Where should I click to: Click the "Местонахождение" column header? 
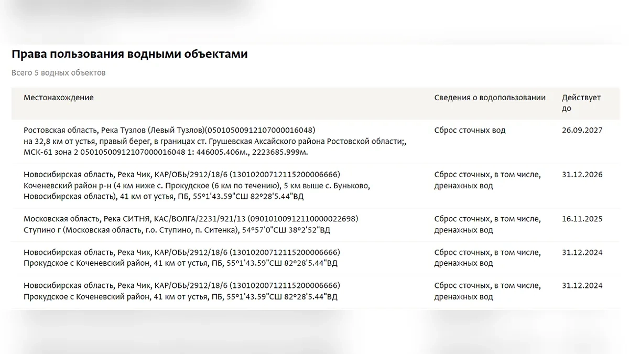(x=59, y=98)
